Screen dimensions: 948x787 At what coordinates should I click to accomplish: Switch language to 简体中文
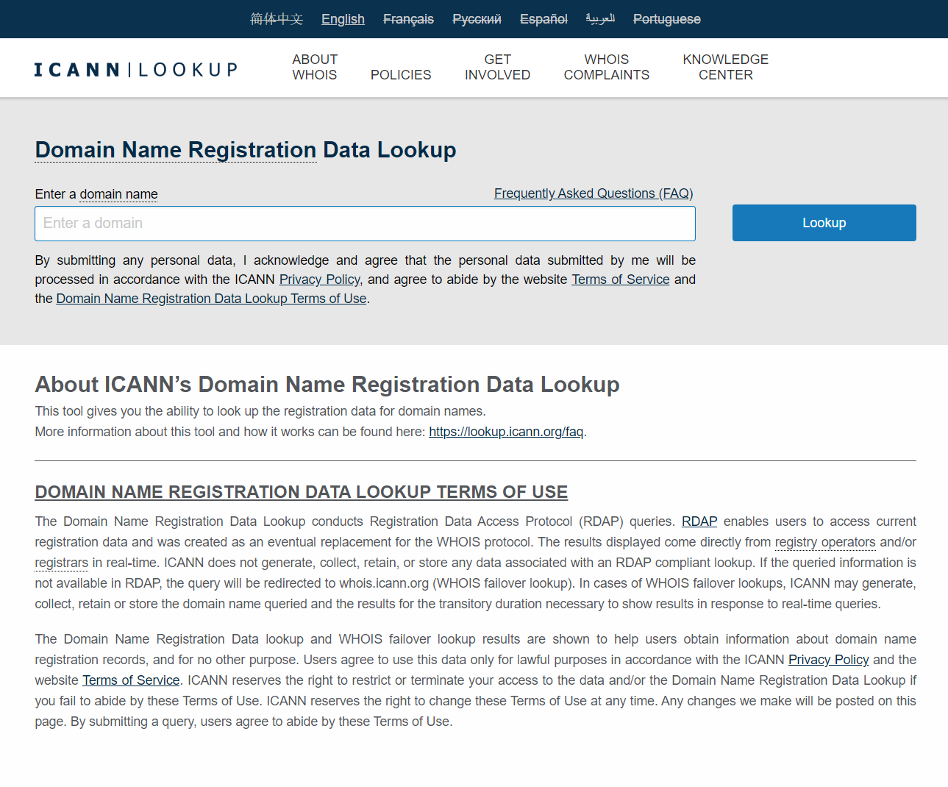coord(277,19)
